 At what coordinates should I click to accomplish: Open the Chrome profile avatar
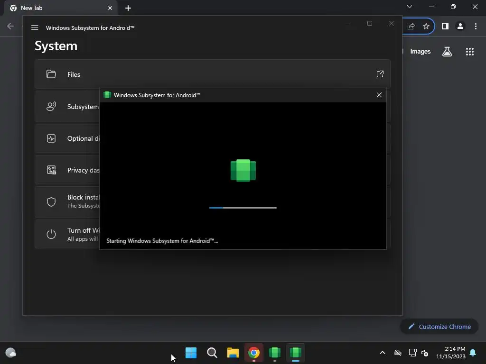pyautogui.click(x=460, y=27)
